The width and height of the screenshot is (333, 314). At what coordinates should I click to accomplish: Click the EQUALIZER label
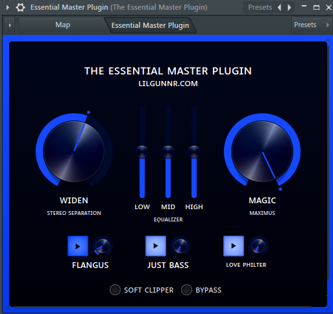coord(168,219)
